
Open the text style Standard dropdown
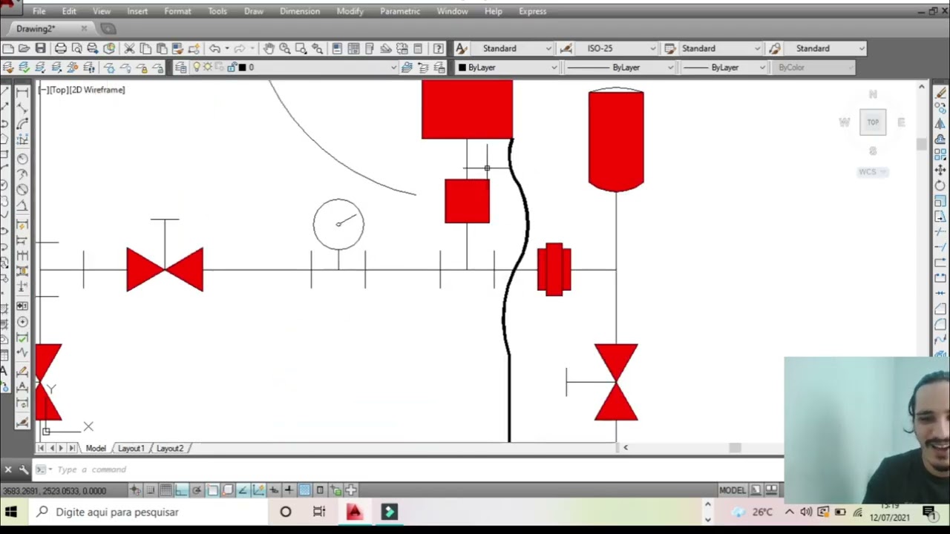point(548,48)
